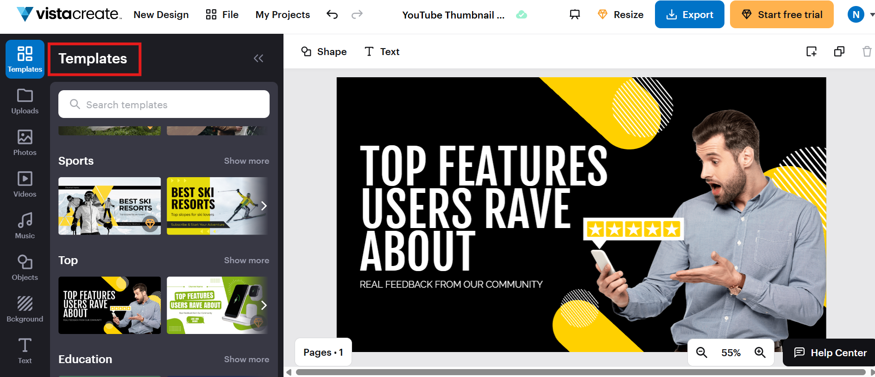This screenshot has width=875, height=377.
Task: Zoom in on the canvas
Action: (760, 352)
